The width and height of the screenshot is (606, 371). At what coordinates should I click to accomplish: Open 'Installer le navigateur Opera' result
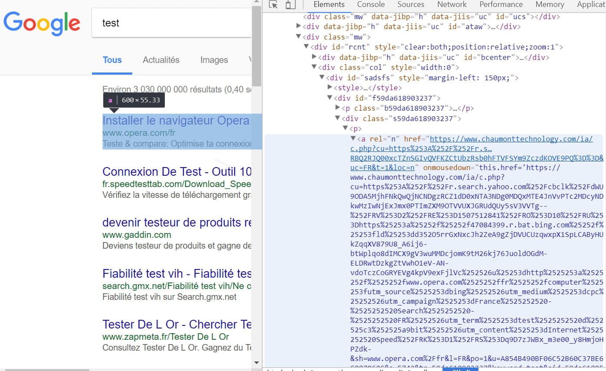176,121
